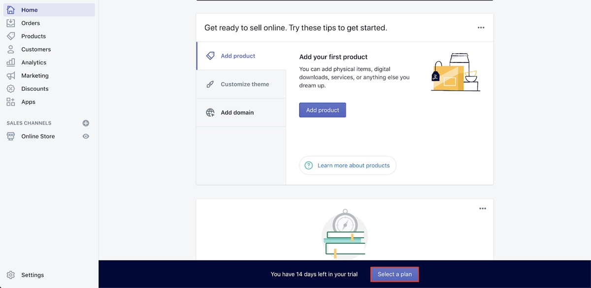Click the Discounts percent badge icon
Viewport: 591px width, 288px height.
[11, 89]
